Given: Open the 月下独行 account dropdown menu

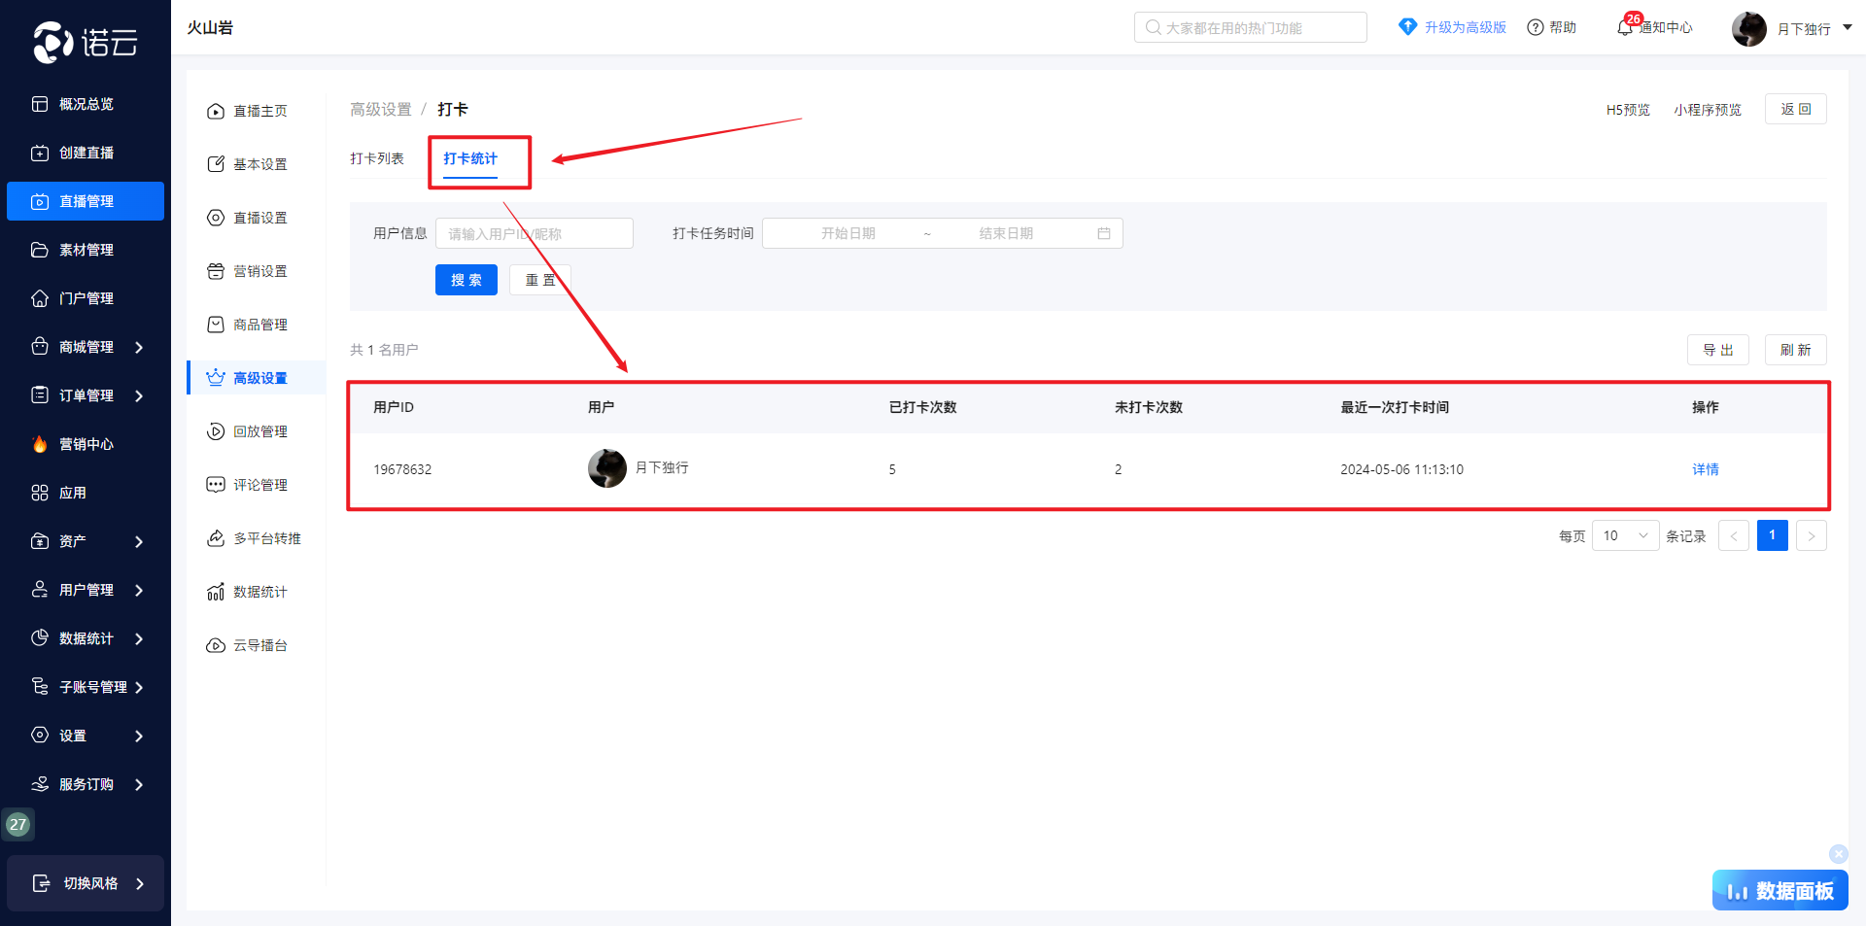Looking at the screenshot, I should [1847, 28].
